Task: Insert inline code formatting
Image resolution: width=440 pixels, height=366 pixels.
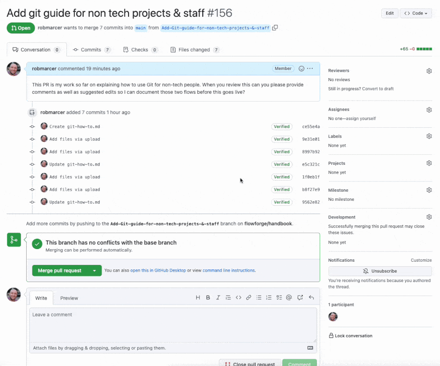Action: pos(238,297)
